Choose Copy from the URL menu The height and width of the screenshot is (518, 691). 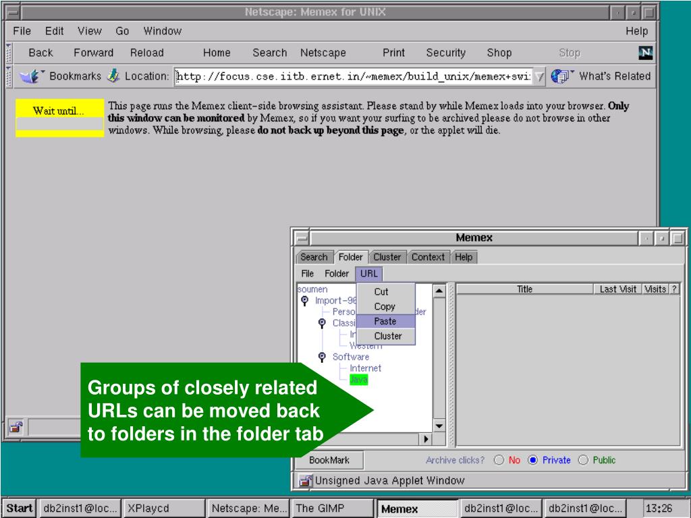point(385,307)
